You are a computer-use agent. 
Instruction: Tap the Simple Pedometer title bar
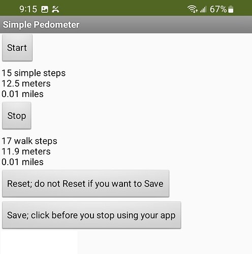click(126, 24)
